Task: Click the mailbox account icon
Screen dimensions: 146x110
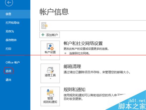Action: [x=44, y=26]
